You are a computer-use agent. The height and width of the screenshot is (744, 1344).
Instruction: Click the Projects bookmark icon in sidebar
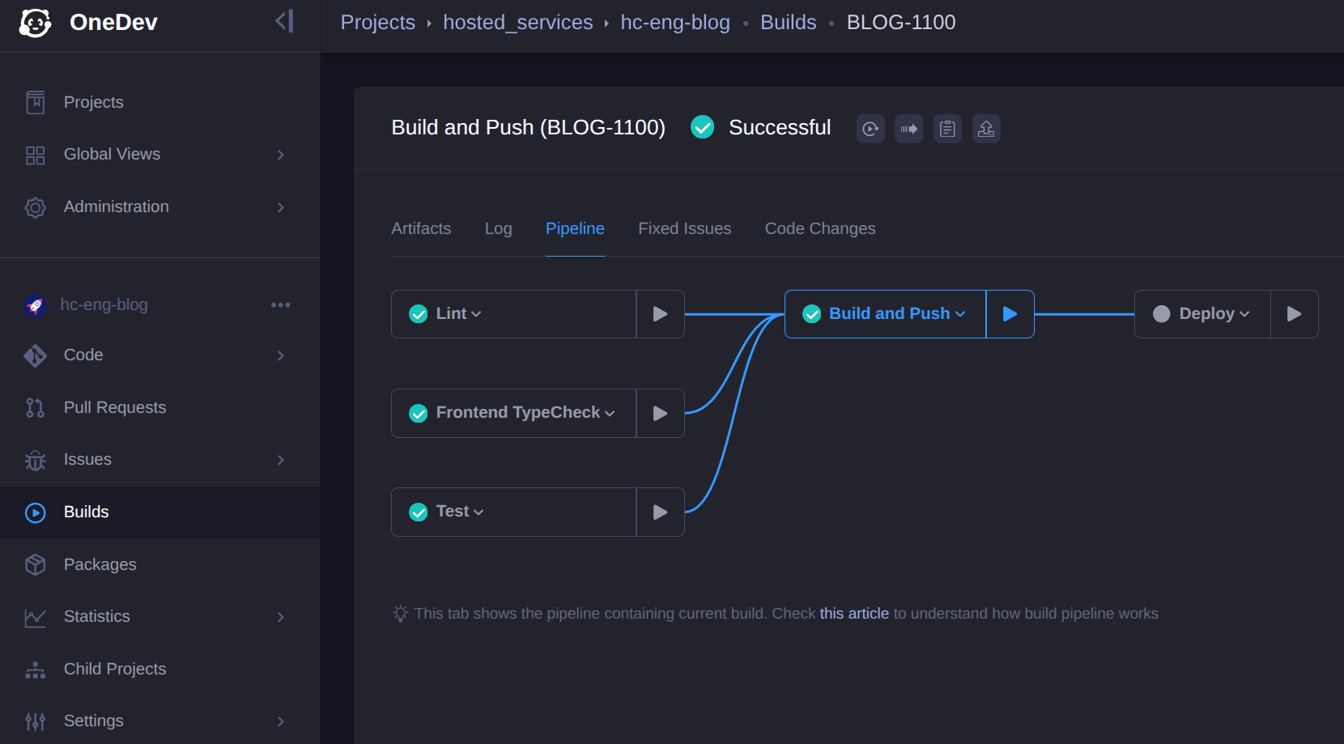click(36, 102)
